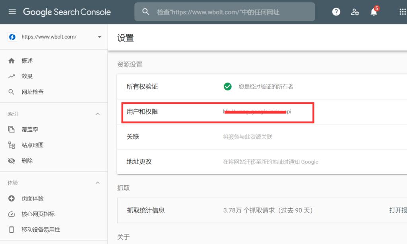Click the 核心网页指标 speedometer icon
The height and width of the screenshot is (244, 407).
point(12,214)
